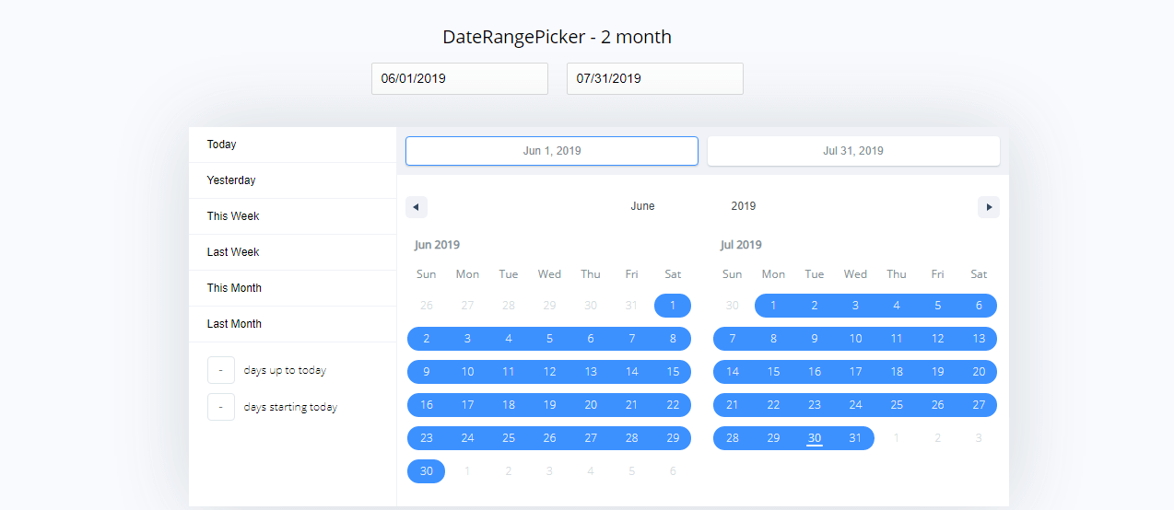The width and height of the screenshot is (1174, 510).
Task: Click greyed July 6 in Jun 2019 grid
Action: coord(673,471)
